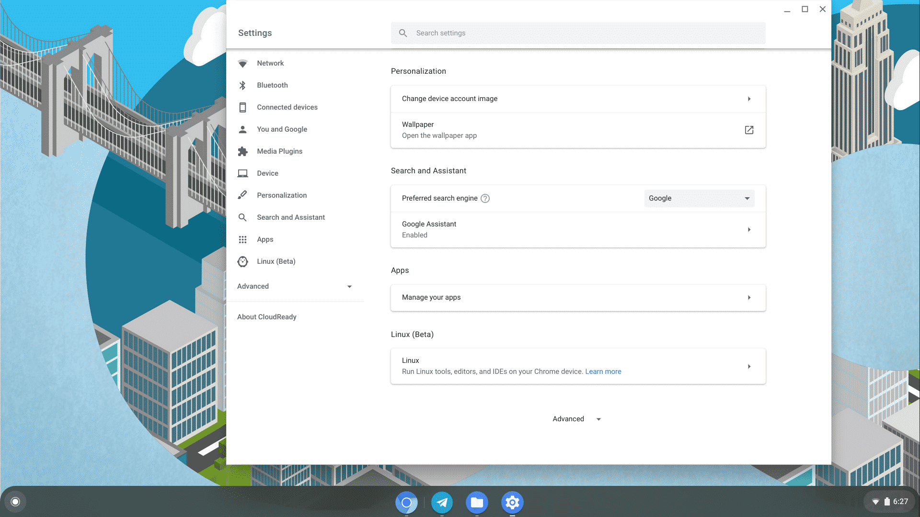Image resolution: width=920 pixels, height=517 pixels.
Task: Go to Connected devices section
Action: coord(287,107)
